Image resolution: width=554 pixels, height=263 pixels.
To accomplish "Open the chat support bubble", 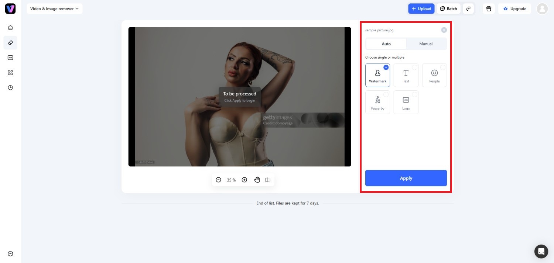I will tap(541, 251).
